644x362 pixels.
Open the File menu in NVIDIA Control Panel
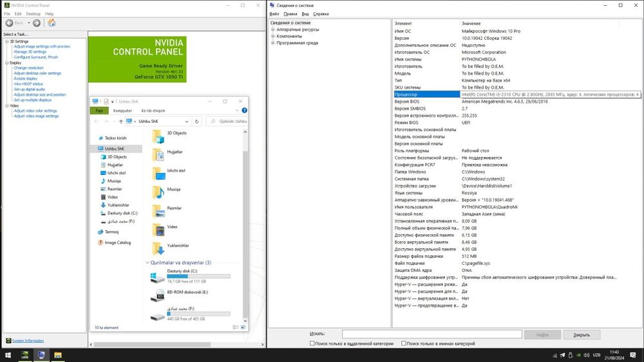point(7,14)
